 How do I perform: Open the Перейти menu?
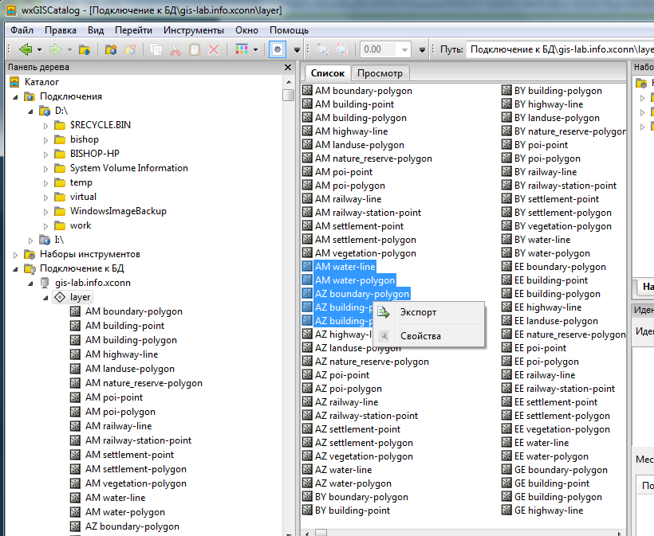(x=133, y=30)
